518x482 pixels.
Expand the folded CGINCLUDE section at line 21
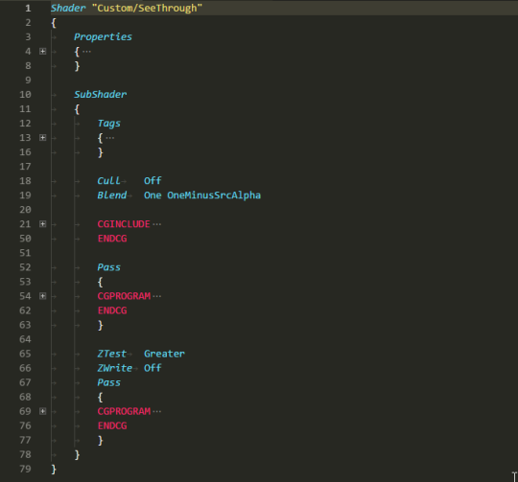pyautogui.click(x=42, y=224)
